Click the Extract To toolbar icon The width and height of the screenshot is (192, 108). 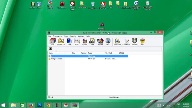click(x=61, y=42)
